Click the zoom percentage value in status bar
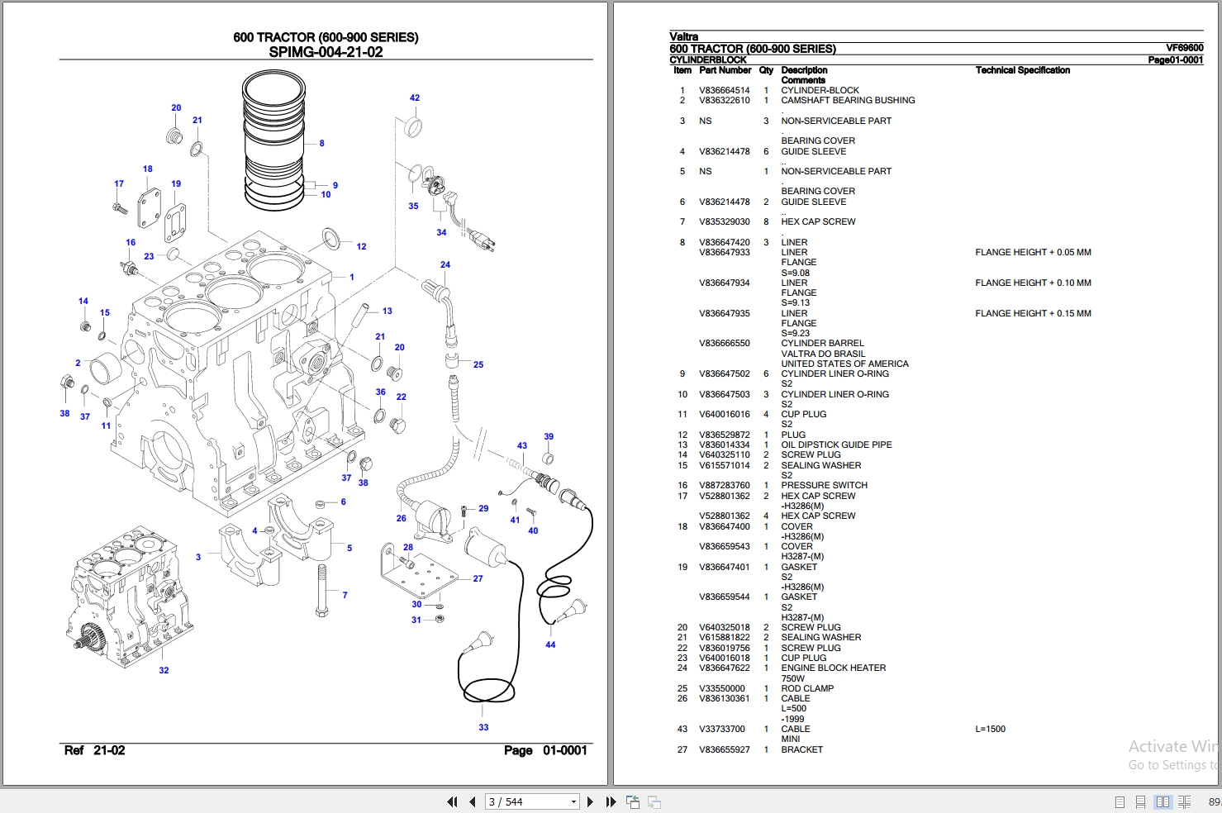Screen dimensions: 1222x813 [x=1215, y=801]
